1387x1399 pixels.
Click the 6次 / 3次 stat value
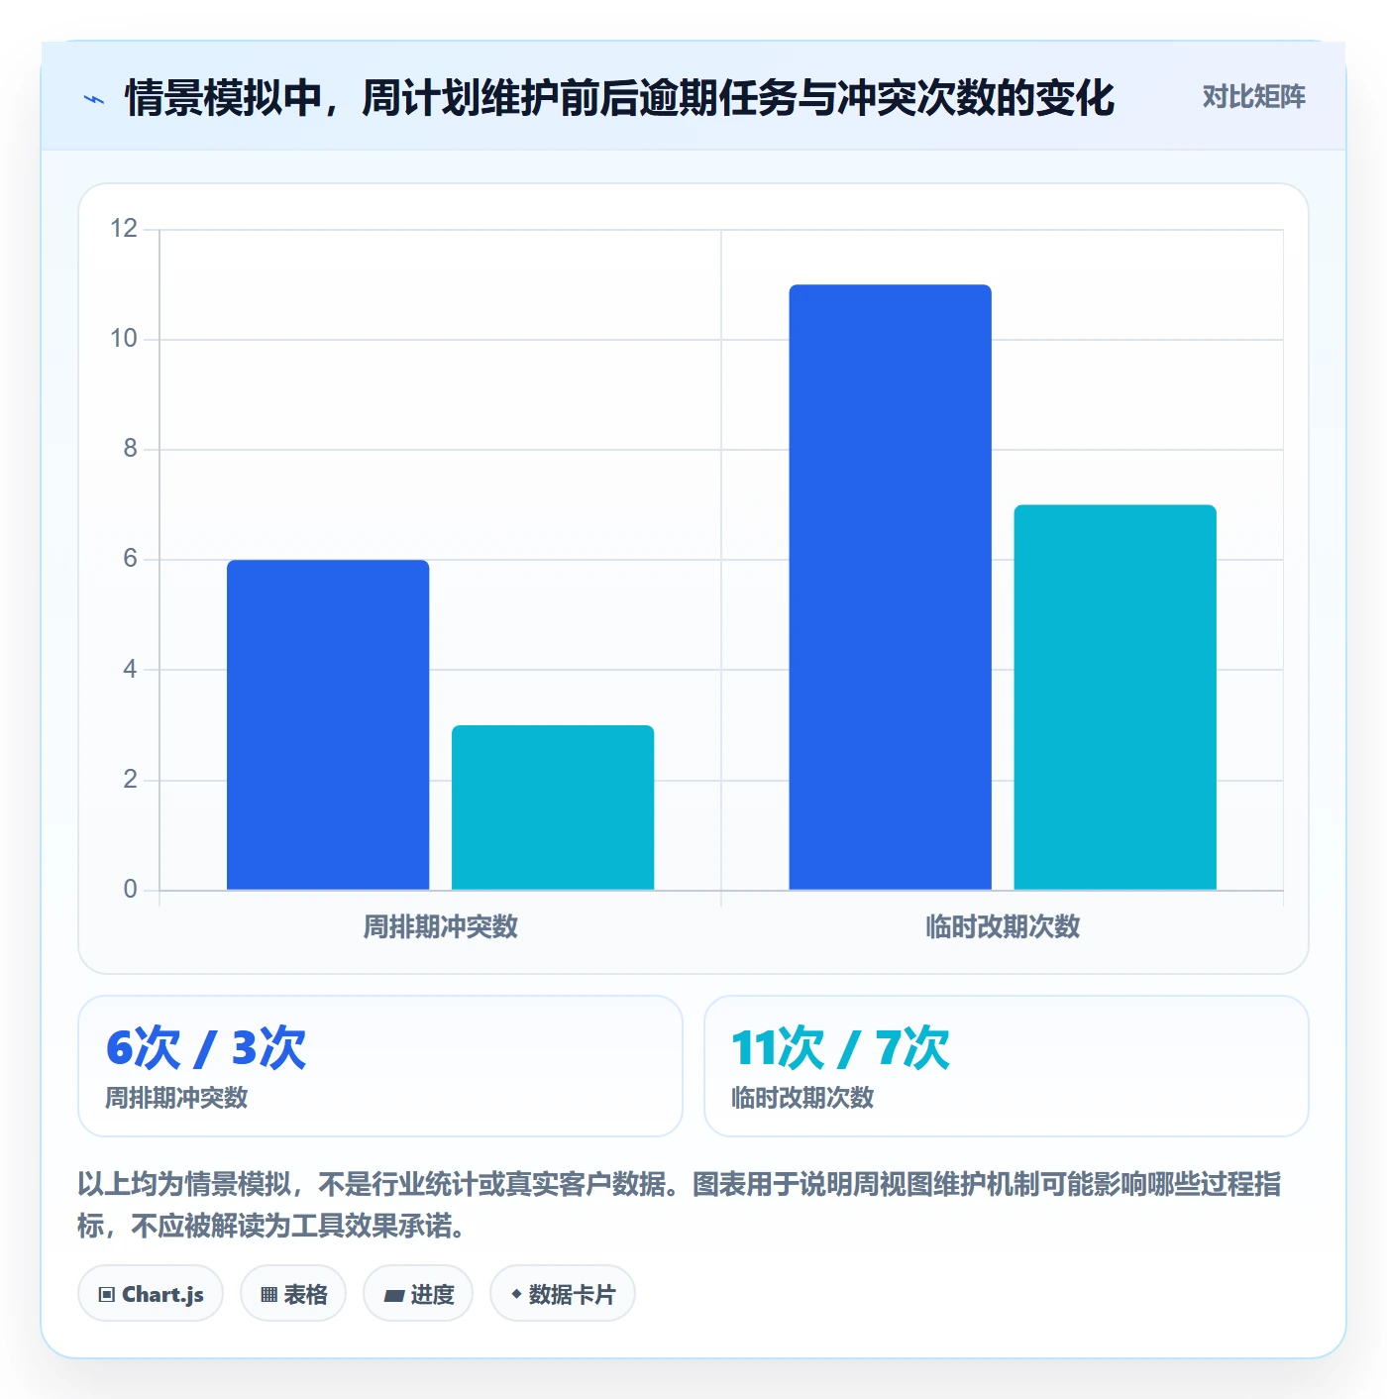pos(206,1048)
